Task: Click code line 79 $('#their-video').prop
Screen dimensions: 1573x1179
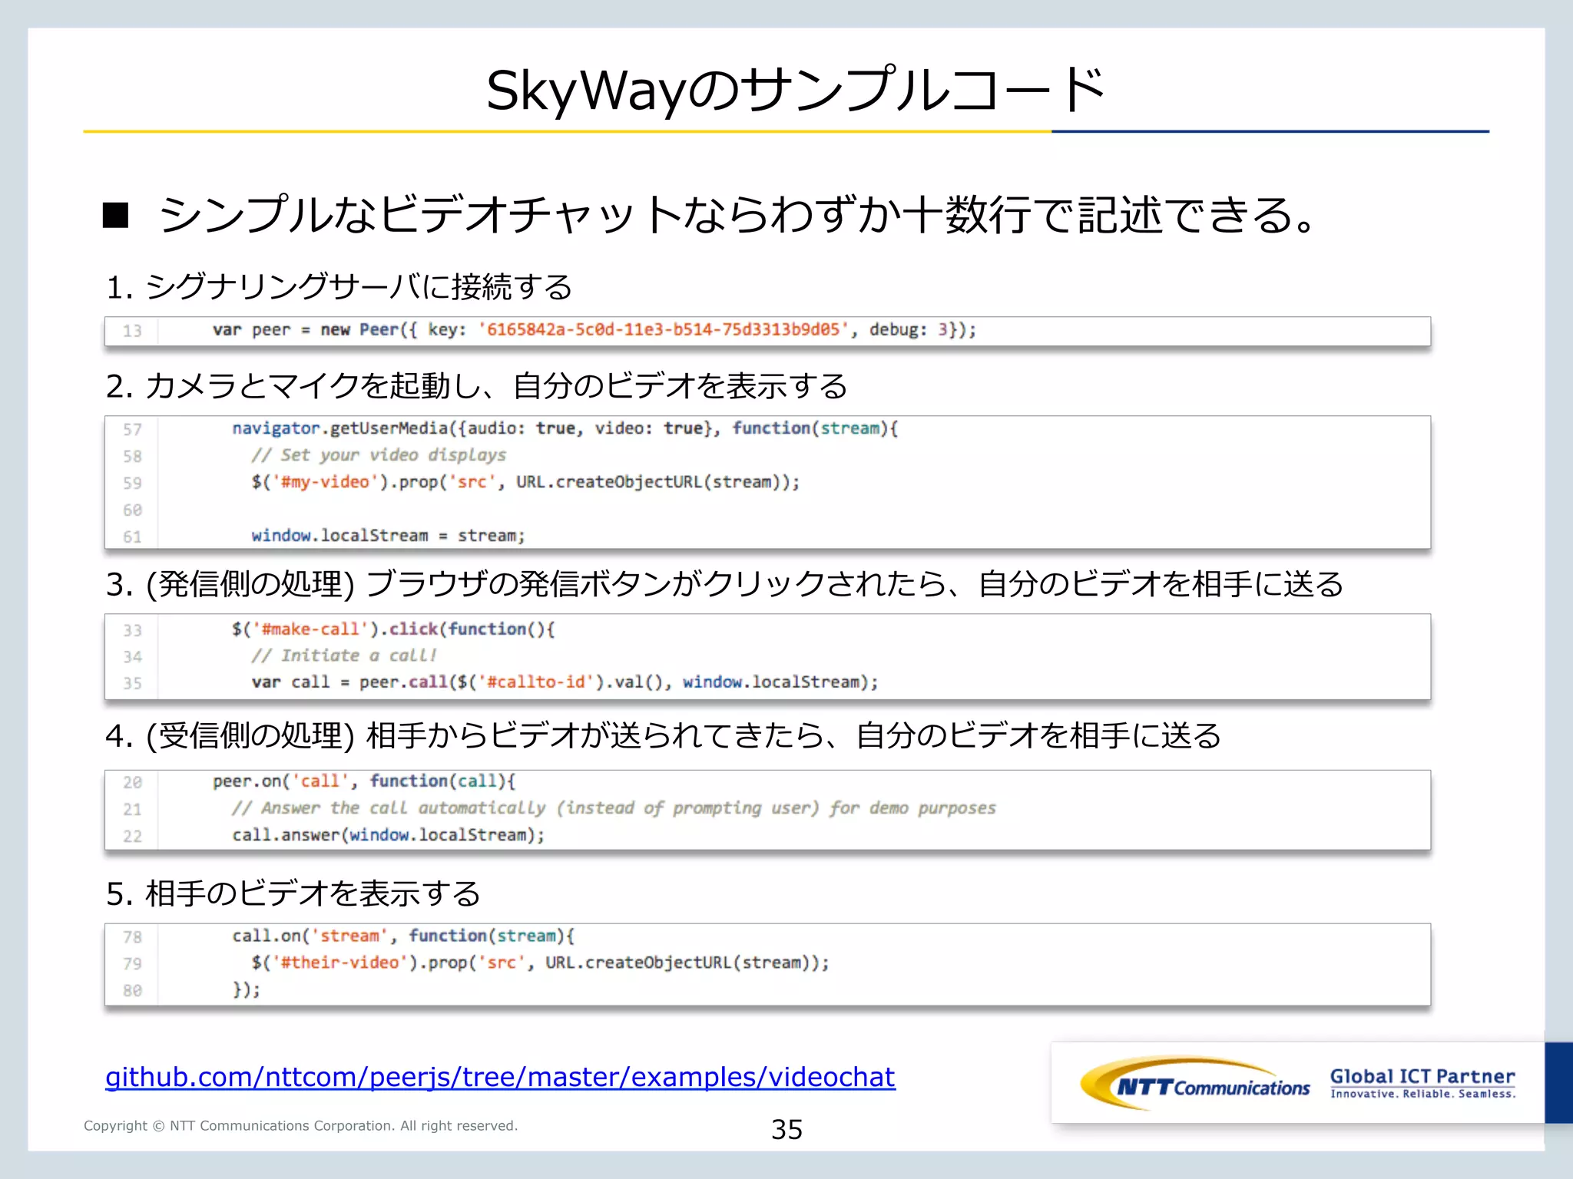Action: 540,963
